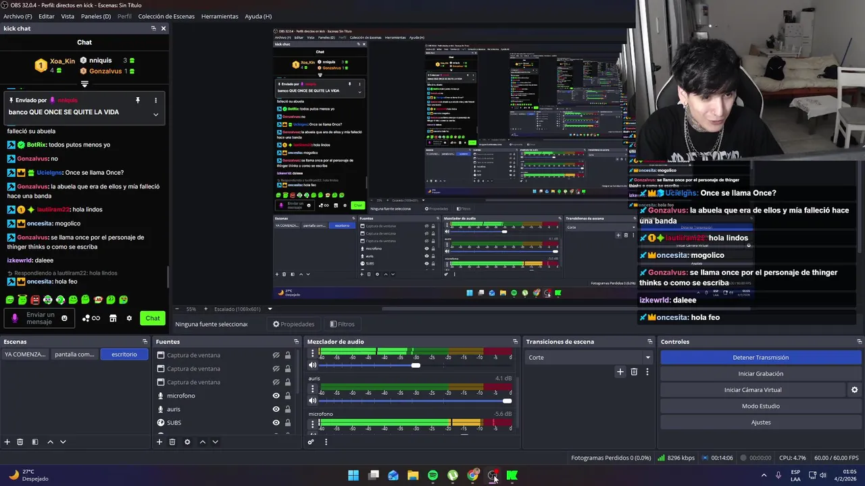865x486 pixels.
Task: Open Paneles menu
Action: [96, 16]
